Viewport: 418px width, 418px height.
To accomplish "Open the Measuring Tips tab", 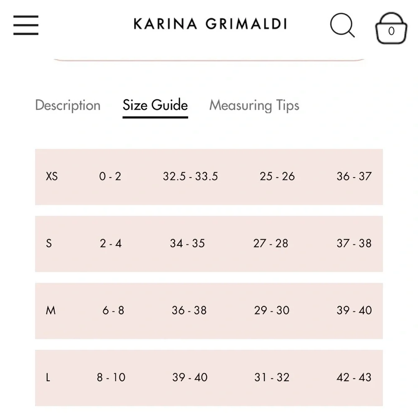I will point(254,105).
